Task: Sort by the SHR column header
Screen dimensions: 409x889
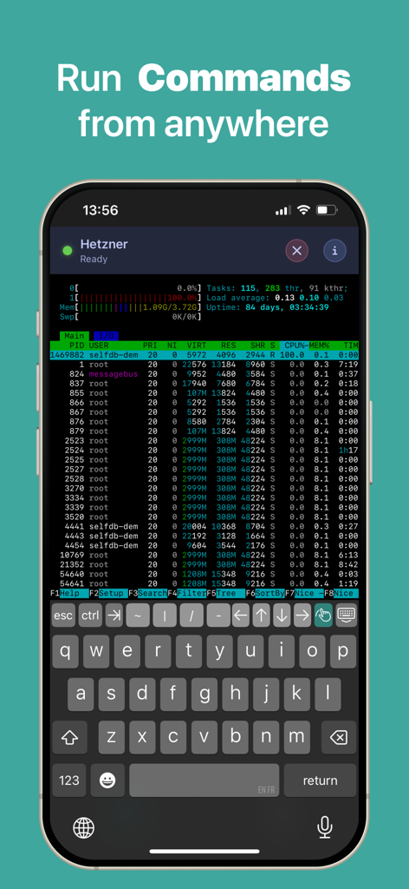Action: click(x=257, y=346)
